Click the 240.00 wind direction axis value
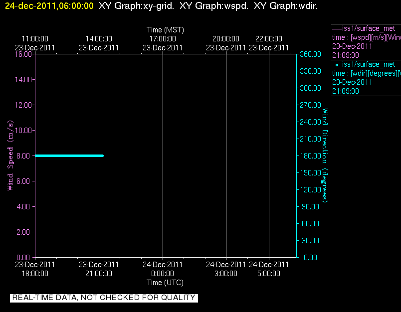401x312 pixels. point(310,122)
